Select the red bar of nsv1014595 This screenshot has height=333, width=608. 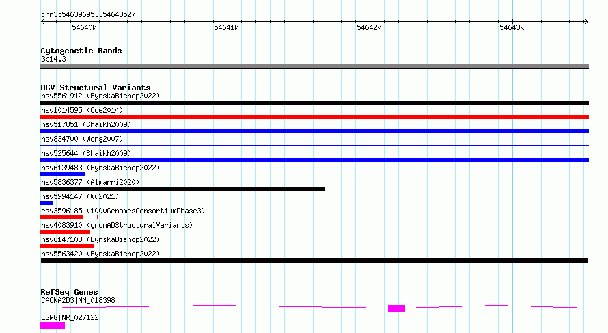(x=314, y=117)
